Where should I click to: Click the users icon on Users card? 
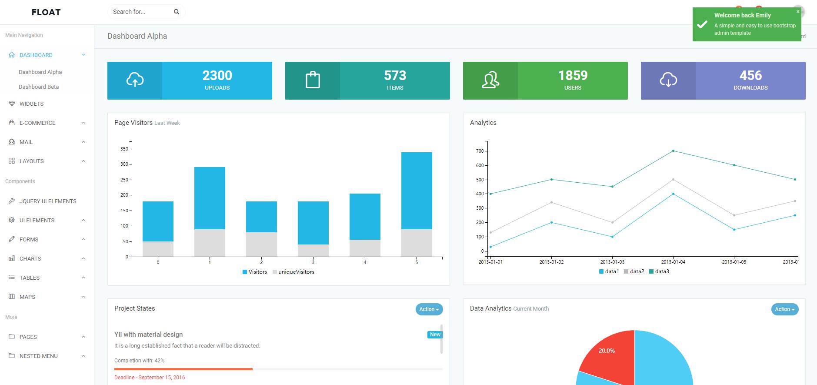[490, 80]
